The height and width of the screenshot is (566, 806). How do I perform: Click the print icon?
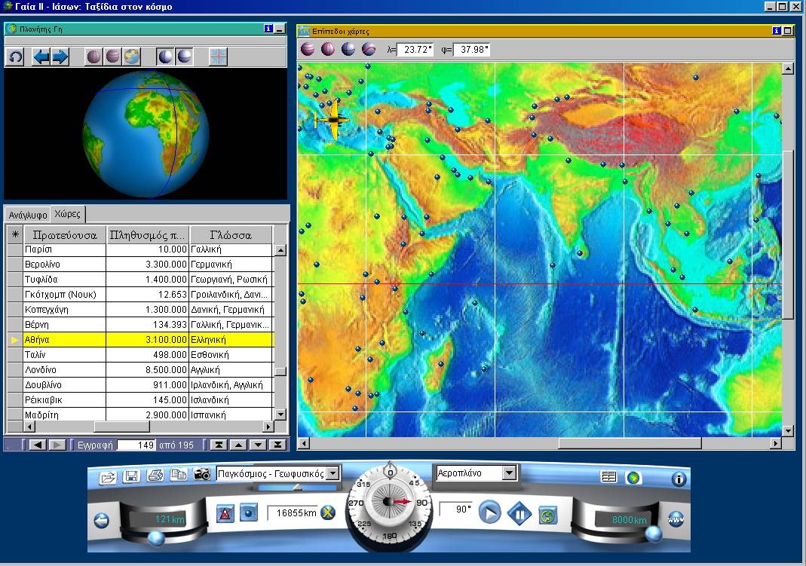(x=155, y=476)
